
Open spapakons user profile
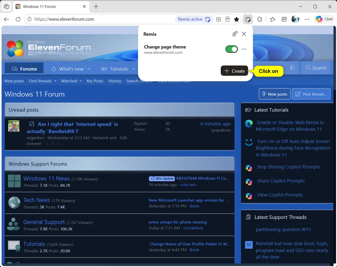221,130
